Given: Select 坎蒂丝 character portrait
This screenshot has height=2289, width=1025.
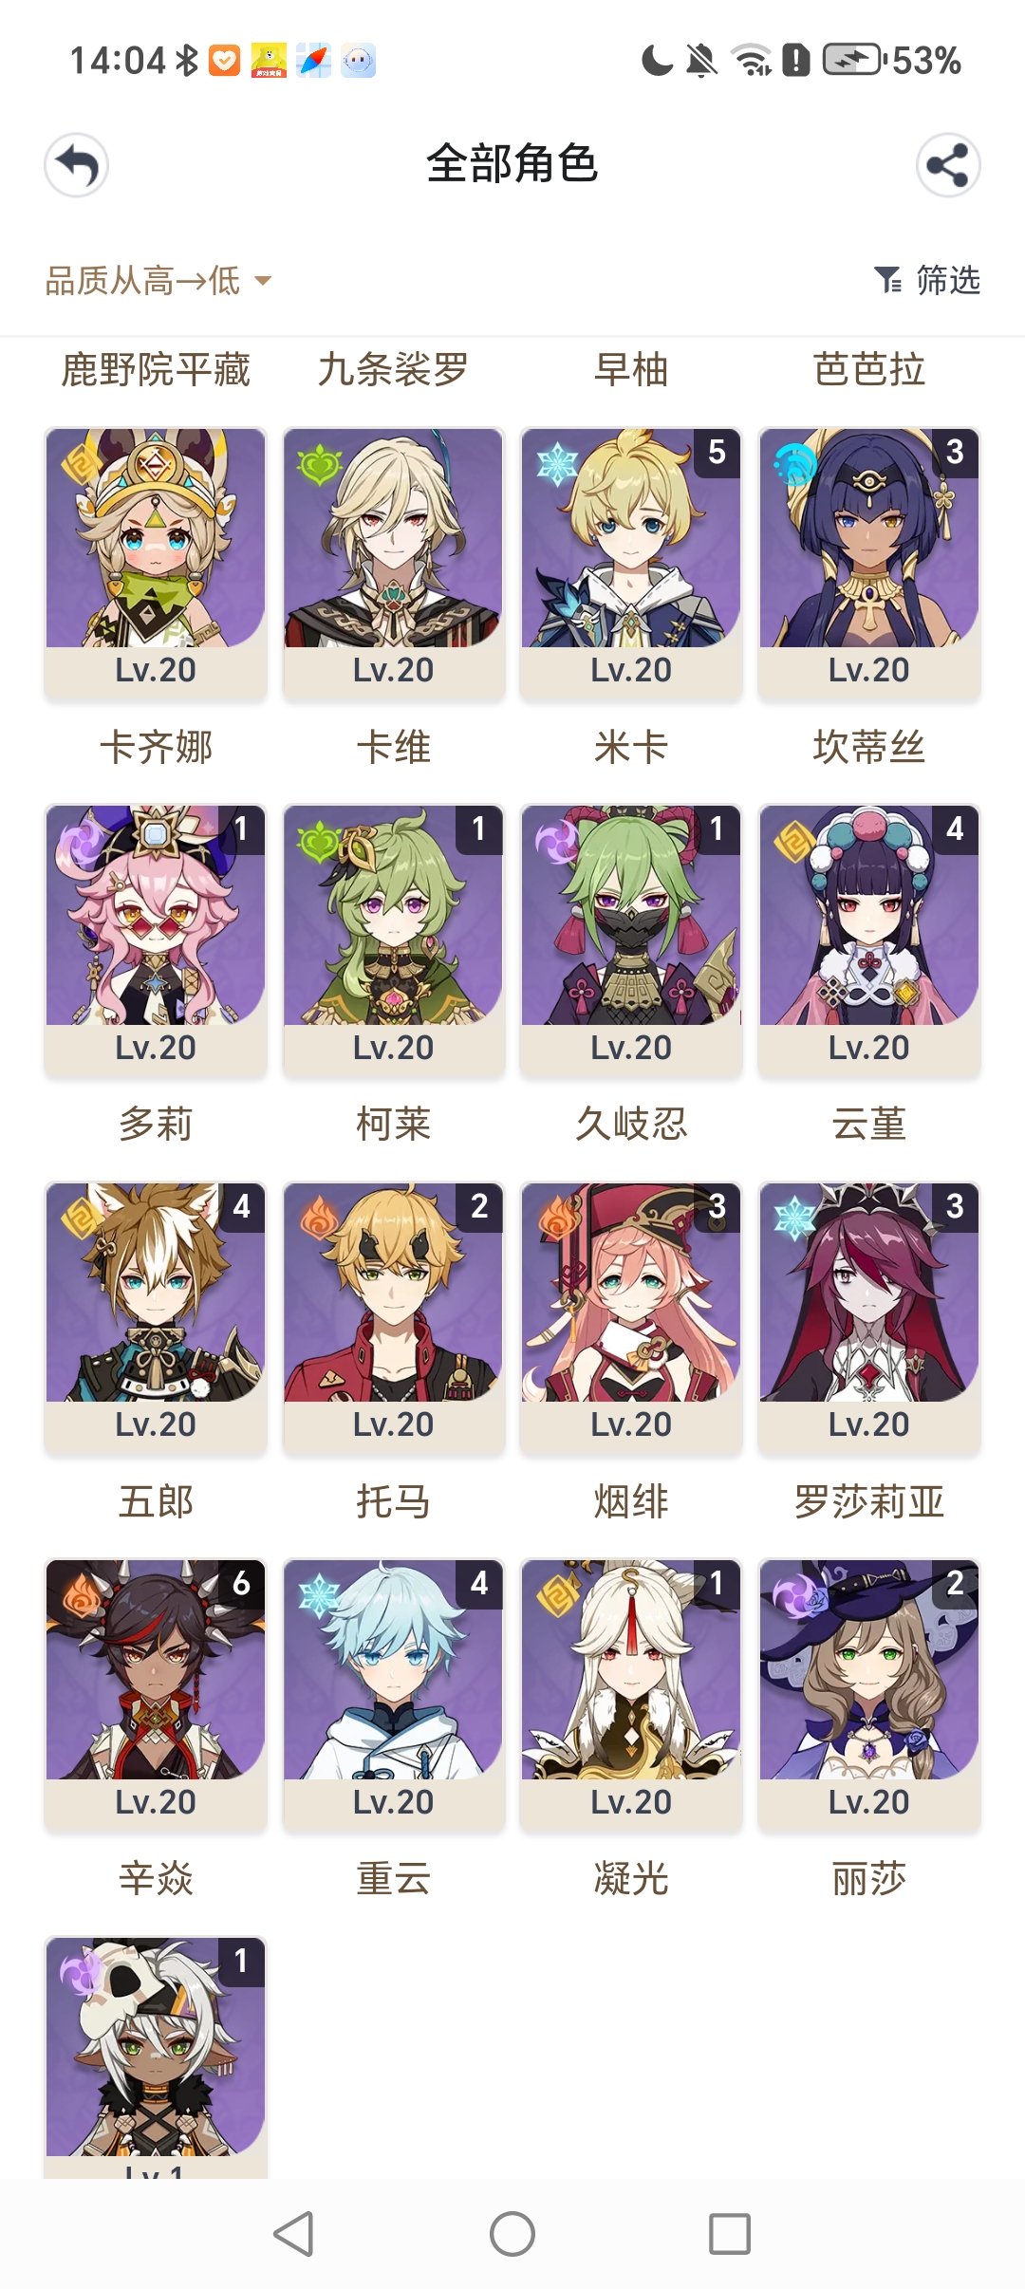Looking at the screenshot, I should 868,564.
